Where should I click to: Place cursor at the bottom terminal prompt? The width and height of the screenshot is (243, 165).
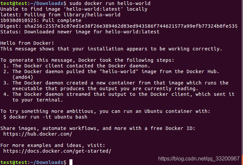70,162
